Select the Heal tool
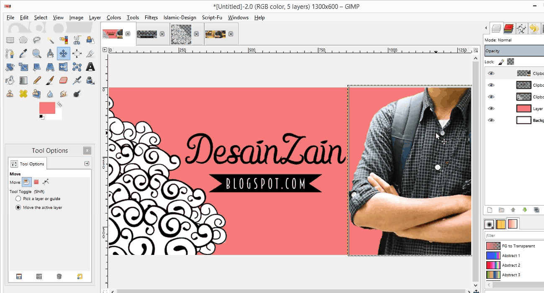 [x=23, y=94]
